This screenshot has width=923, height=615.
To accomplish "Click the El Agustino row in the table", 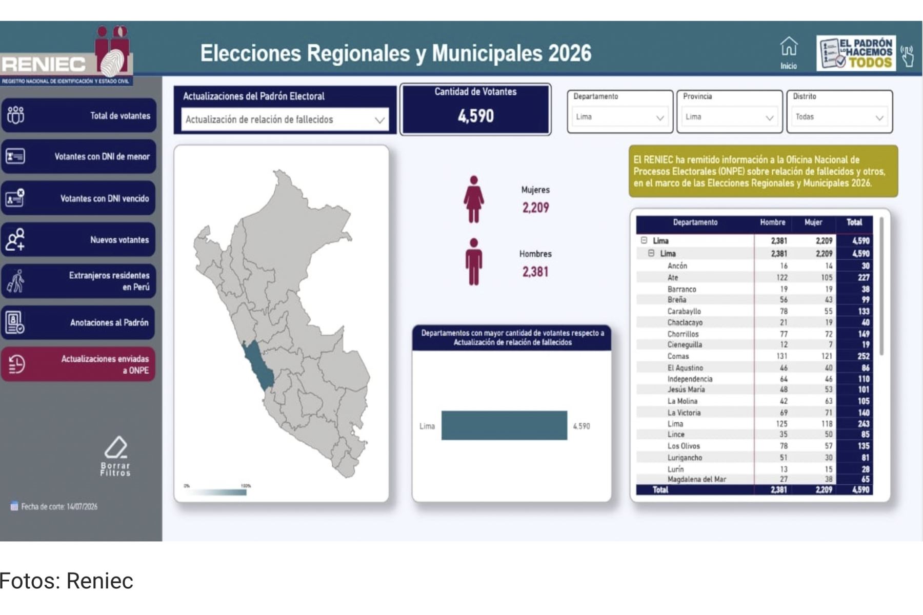I will click(x=754, y=367).
